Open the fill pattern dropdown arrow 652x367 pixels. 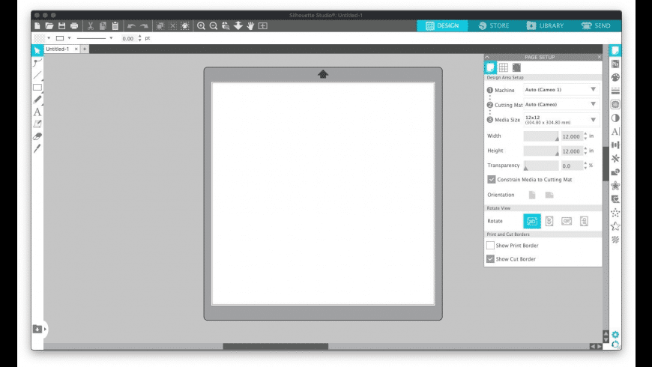(49, 37)
